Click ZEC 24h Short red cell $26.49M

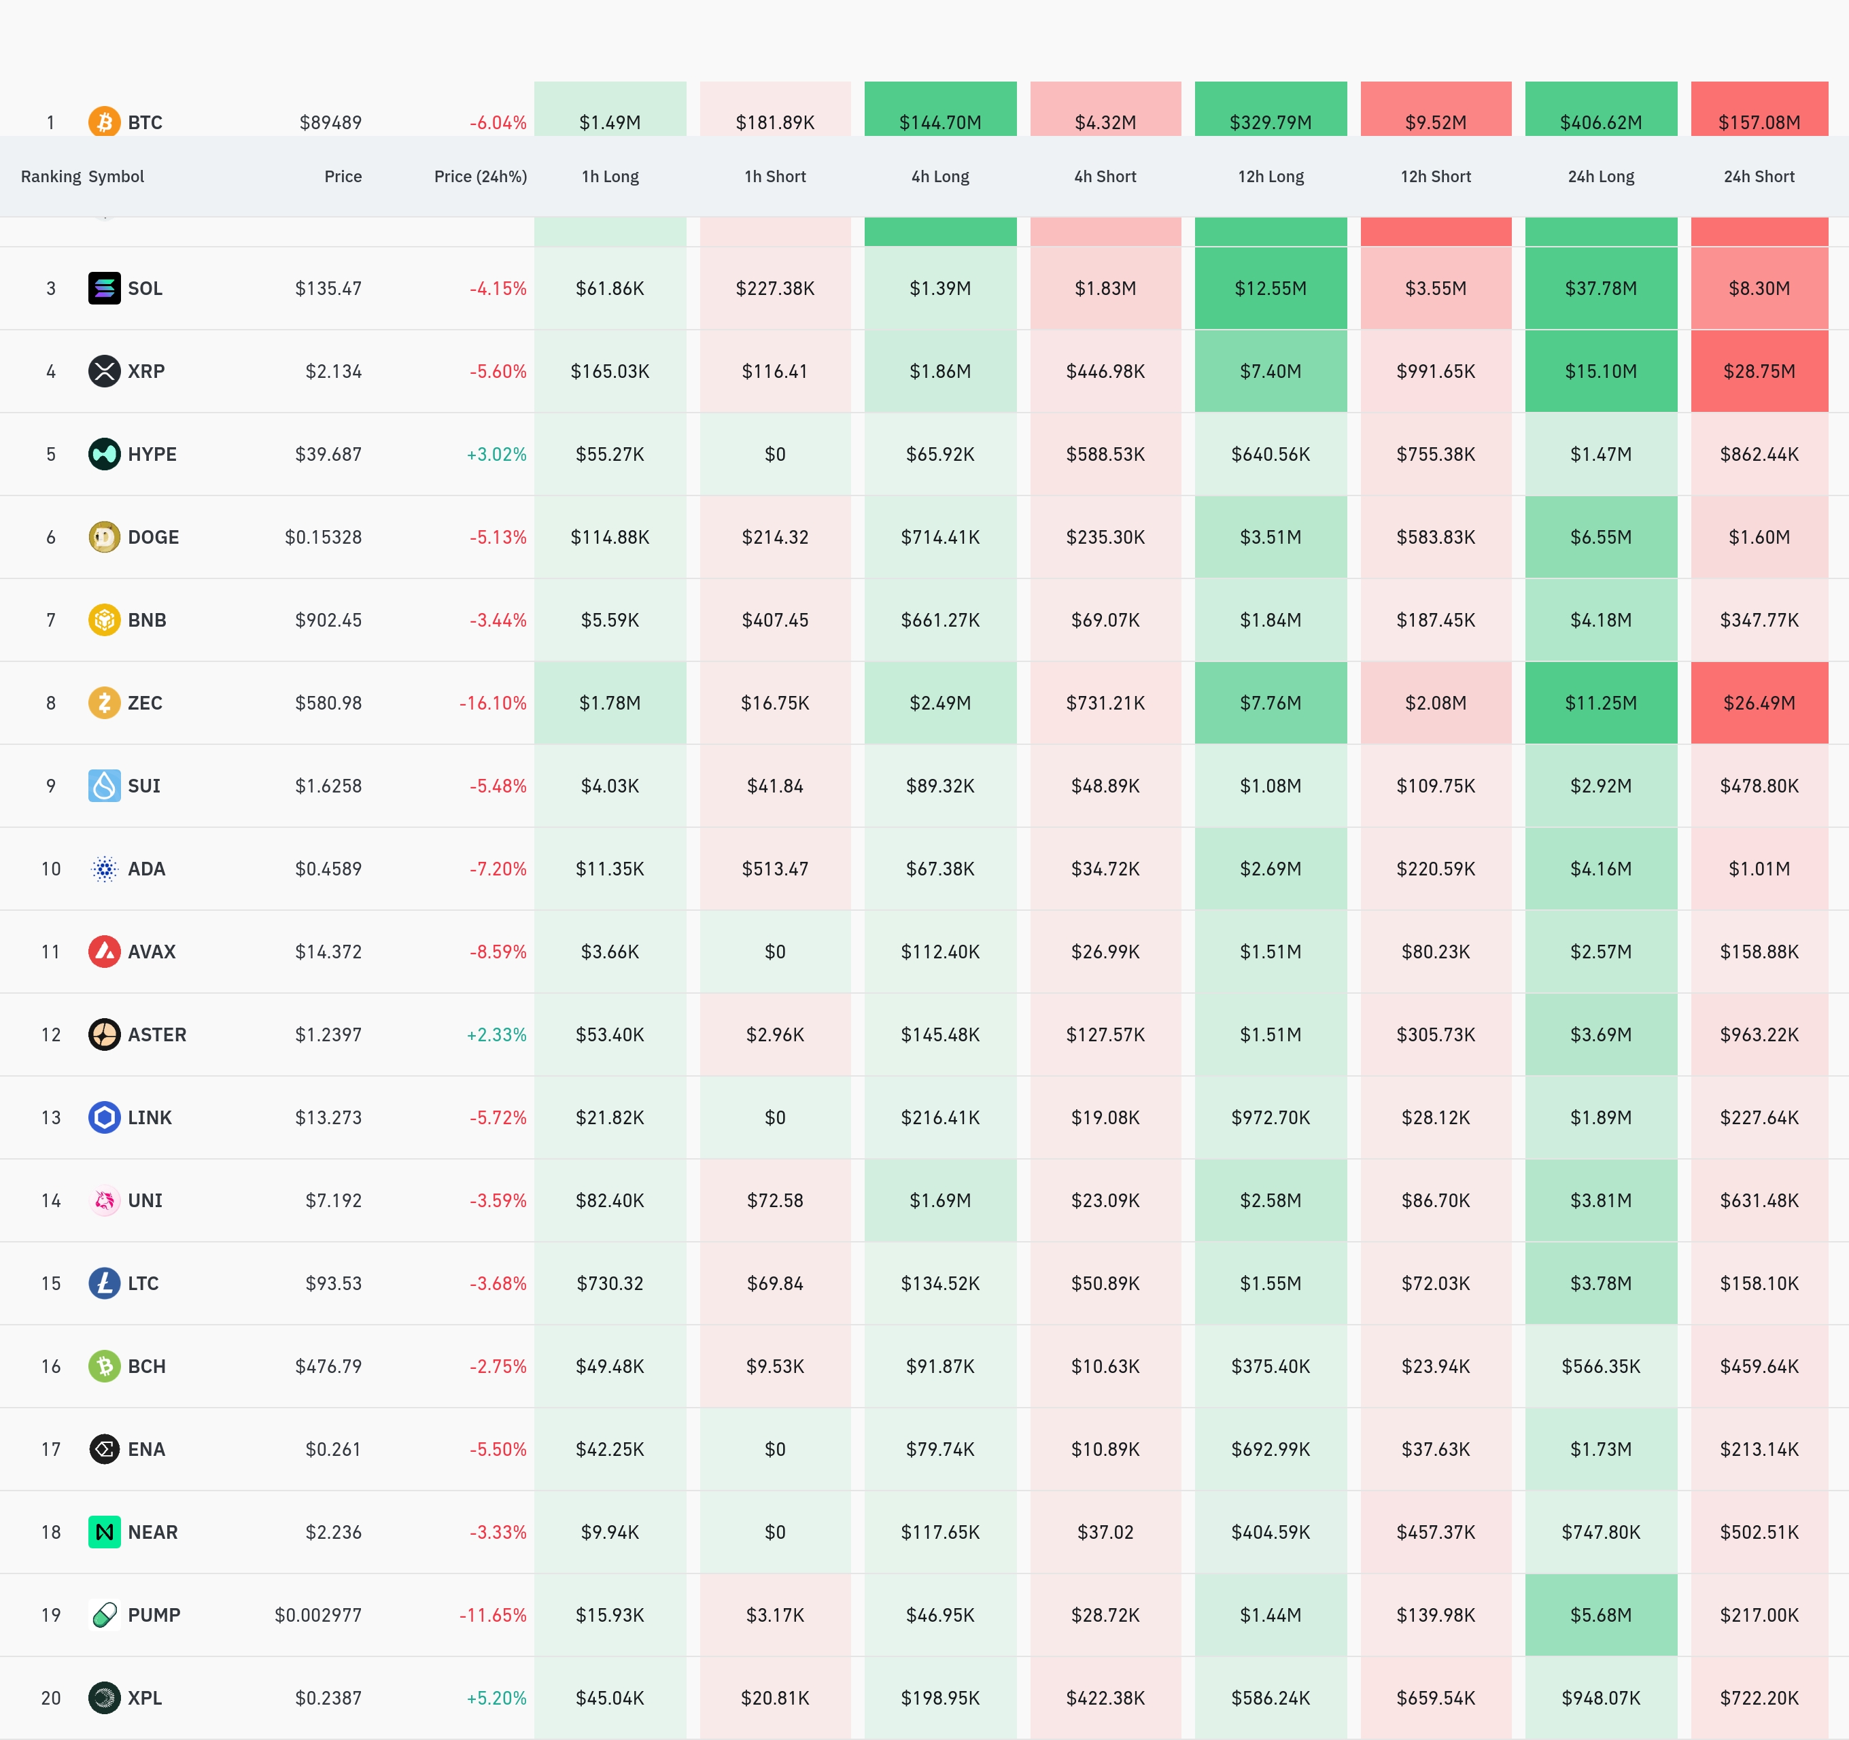point(1759,703)
